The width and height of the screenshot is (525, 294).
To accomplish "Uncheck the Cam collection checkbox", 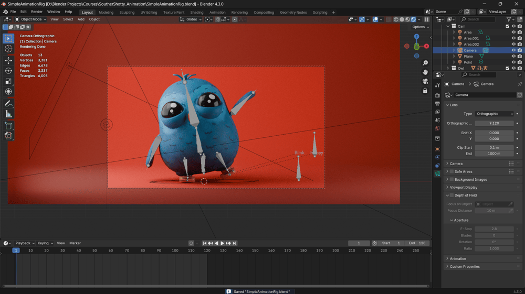I will coord(507,26).
